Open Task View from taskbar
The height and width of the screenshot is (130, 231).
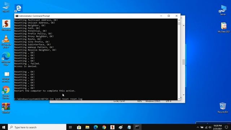[70, 127]
